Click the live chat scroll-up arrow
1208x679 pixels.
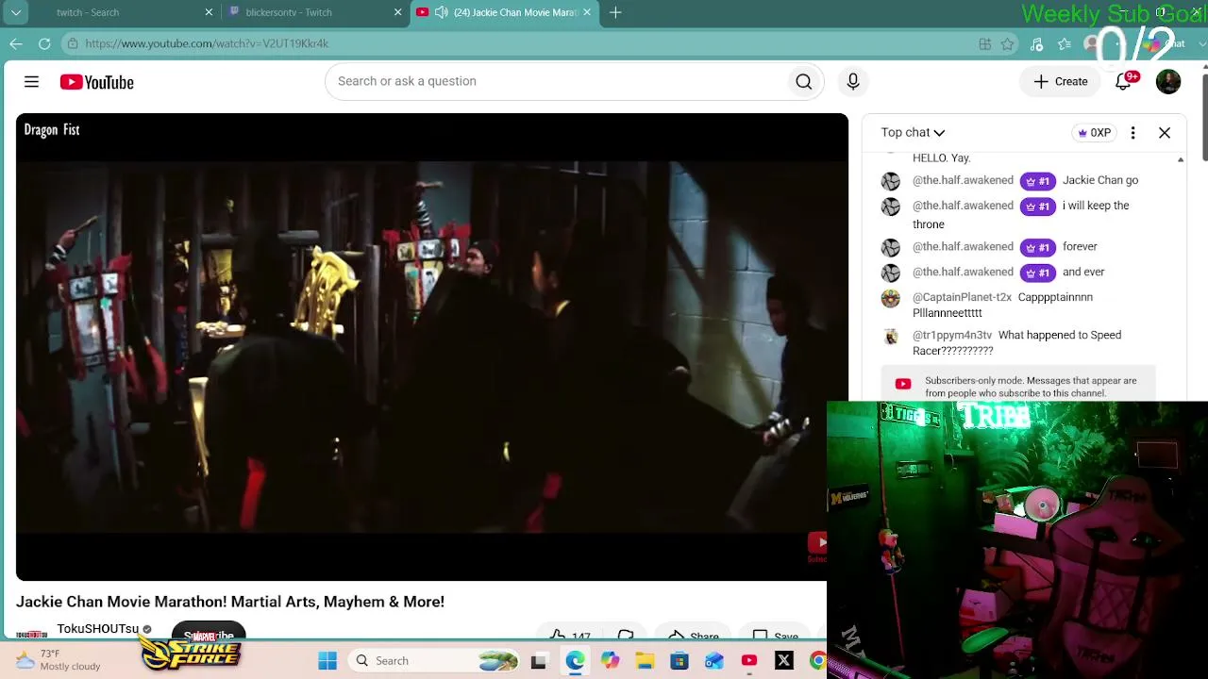tap(1181, 160)
